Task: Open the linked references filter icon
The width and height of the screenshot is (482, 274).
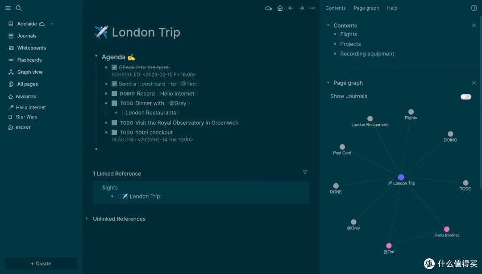Action: pos(305,173)
